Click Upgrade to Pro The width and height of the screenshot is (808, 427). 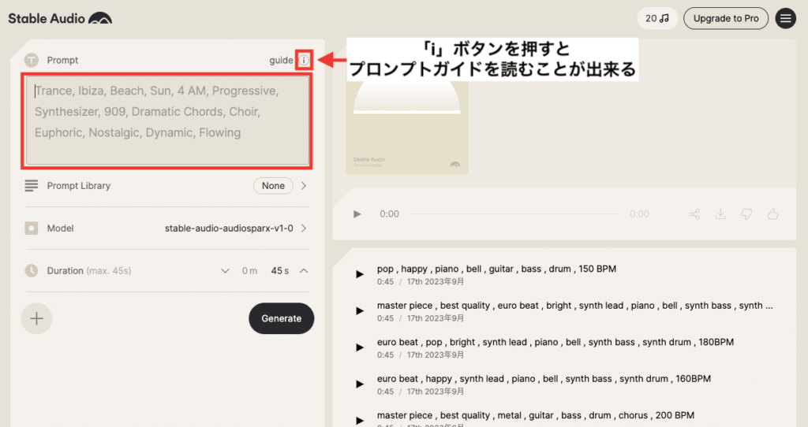726,19
